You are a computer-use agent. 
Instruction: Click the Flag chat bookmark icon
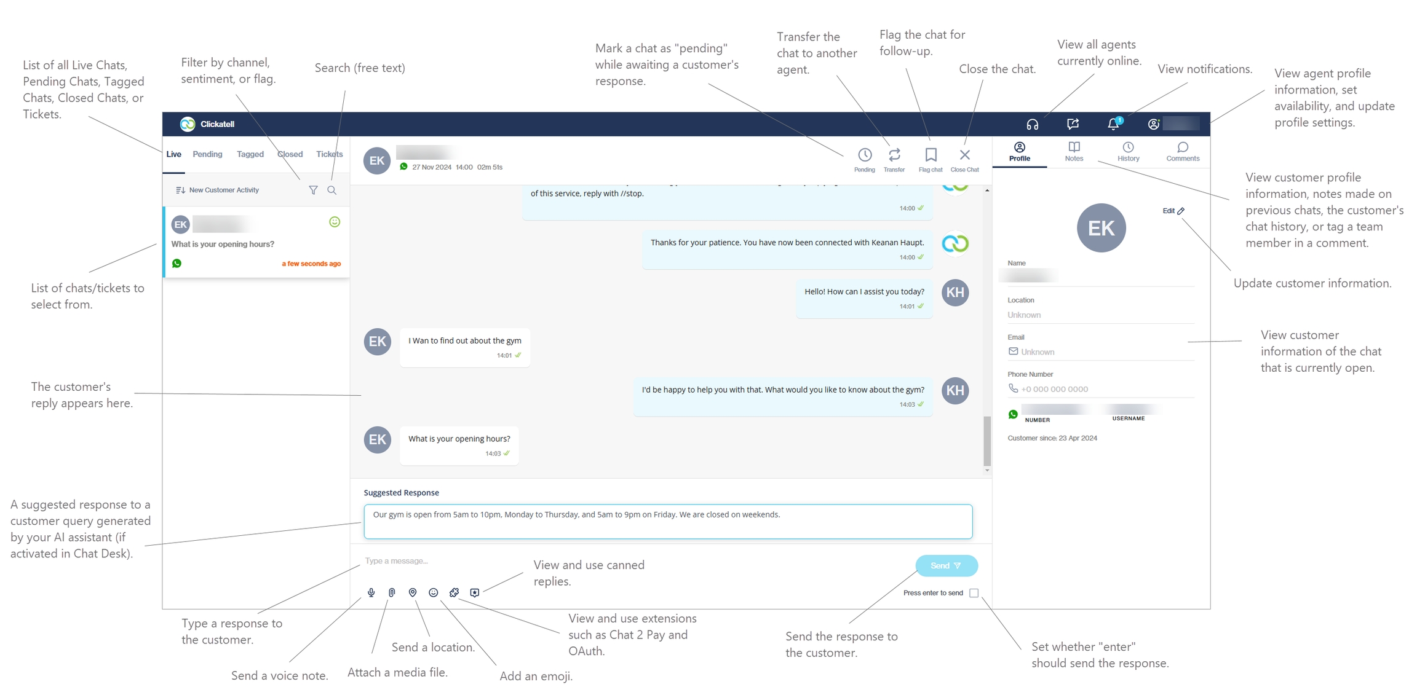coord(931,155)
